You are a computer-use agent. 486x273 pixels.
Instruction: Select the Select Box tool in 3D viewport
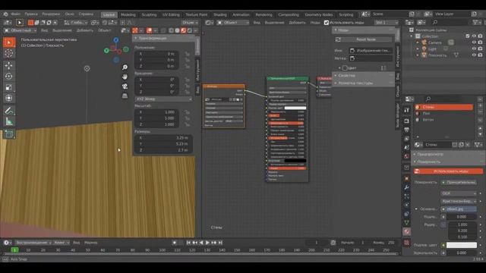coord(9,42)
